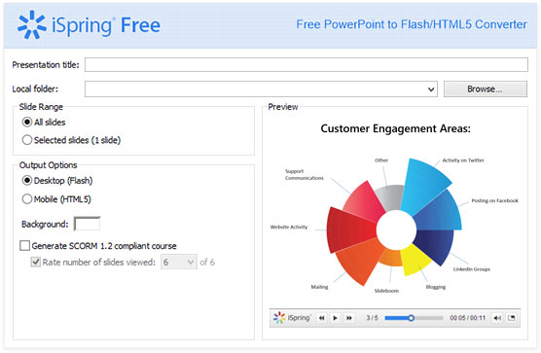Select the All slides radio button
This screenshot has height=353, width=541.
[27, 122]
